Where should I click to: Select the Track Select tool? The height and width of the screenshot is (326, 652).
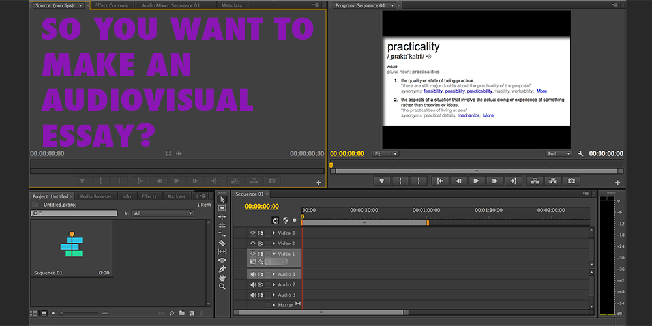(x=222, y=208)
